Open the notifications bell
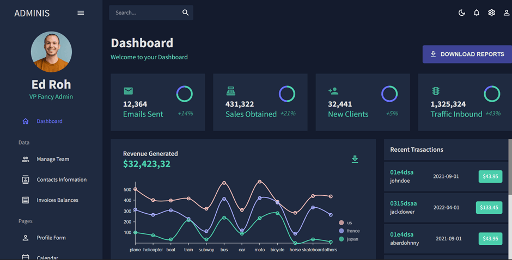Viewport: 512px width, 260px height. click(477, 13)
